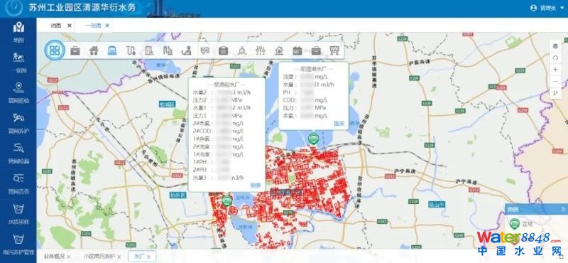Open 管网巡检 in the left sidebar
This screenshot has width=568, height=263.
(x=18, y=93)
